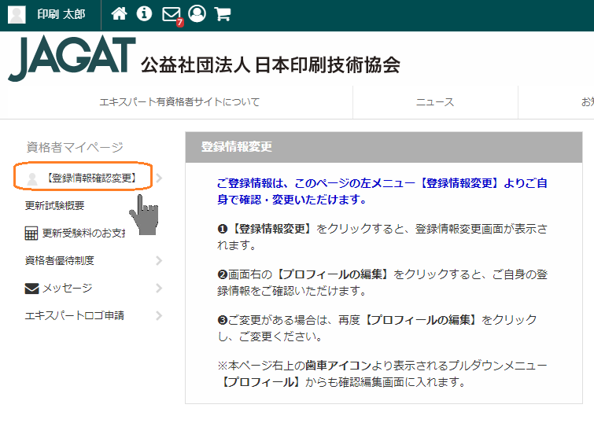Expand chevron next to 資格者優待制度

click(x=159, y=260)
